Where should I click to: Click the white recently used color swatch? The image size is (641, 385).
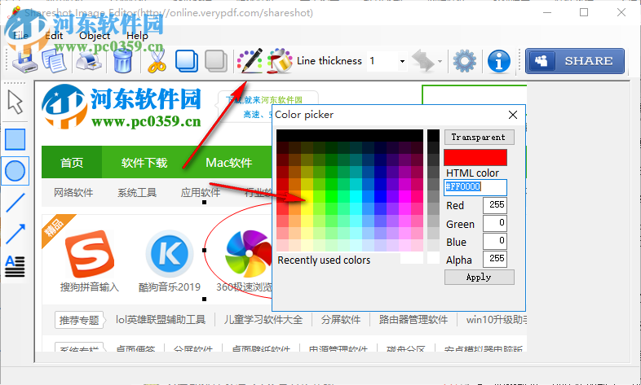412,259
